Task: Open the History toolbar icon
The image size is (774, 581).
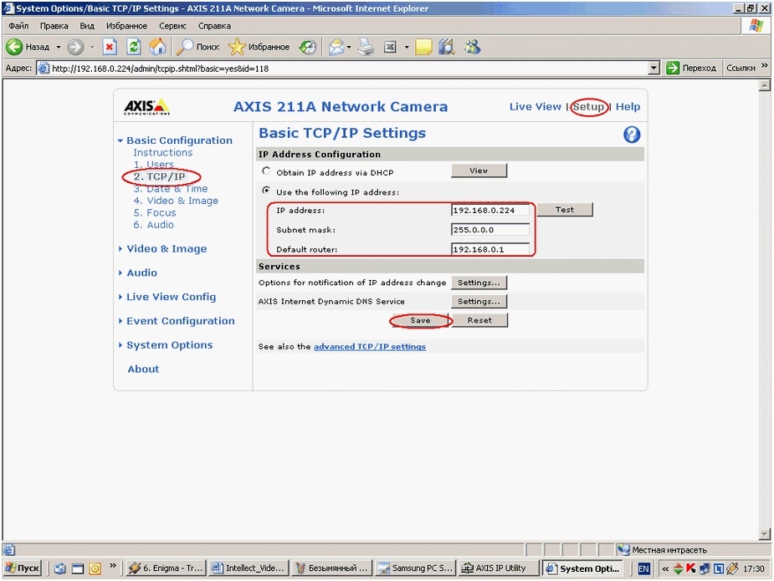Action: point(308,47)
